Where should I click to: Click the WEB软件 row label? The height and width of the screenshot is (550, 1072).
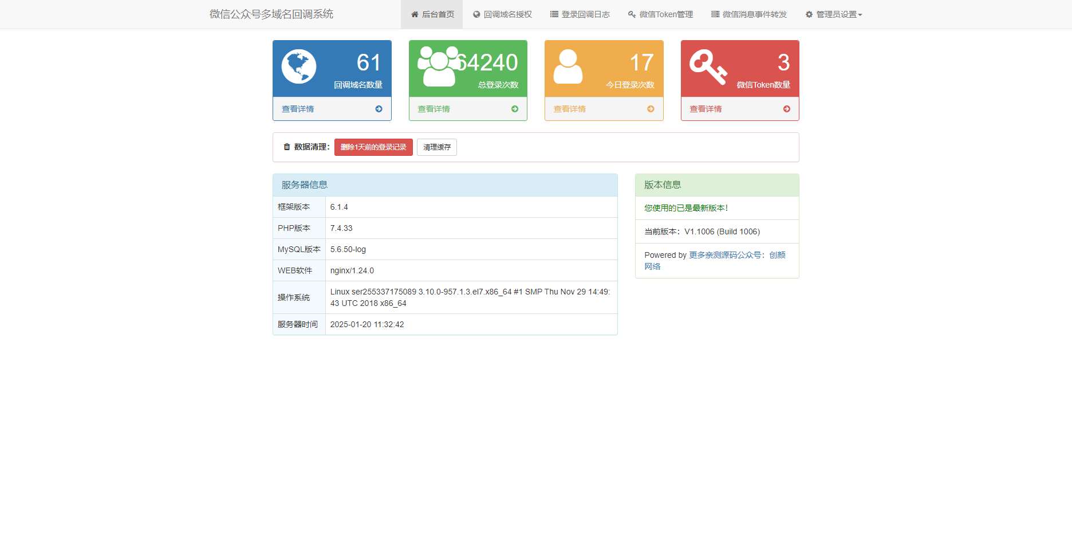(x=295, y=270)
